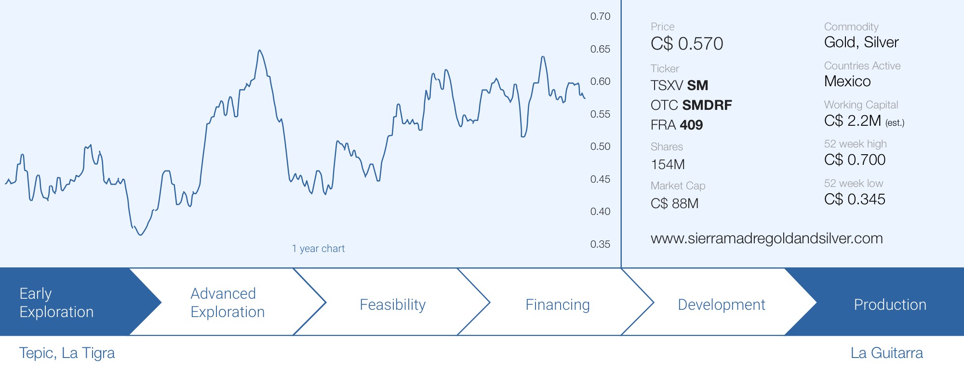Click the OTC SMDRF ticker
Viewport: 964px width, 371px height.
tap(691, 105)
